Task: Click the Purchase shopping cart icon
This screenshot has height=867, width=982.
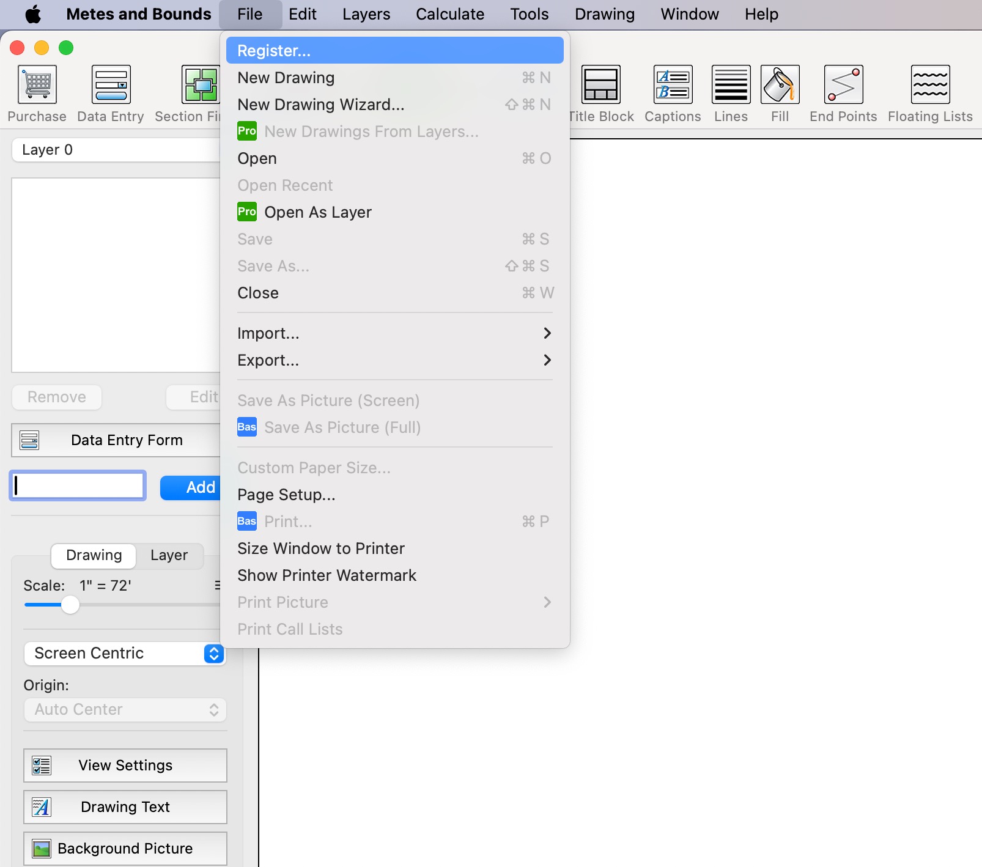Action: pyautogui.click(x=37, y=85)
